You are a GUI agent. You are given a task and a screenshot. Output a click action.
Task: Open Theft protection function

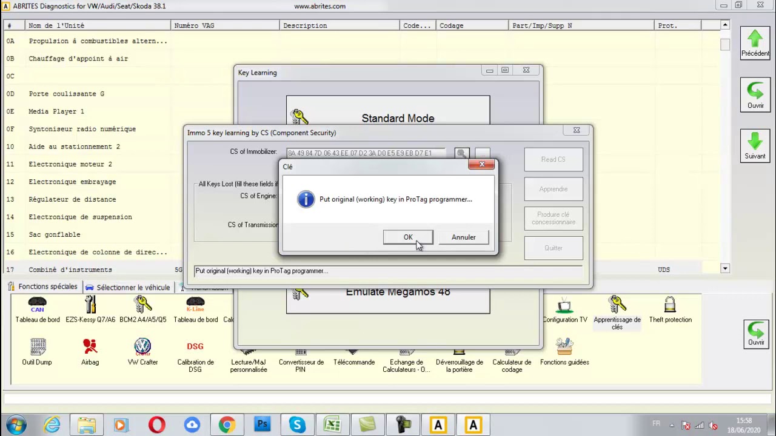coord(670,310)
